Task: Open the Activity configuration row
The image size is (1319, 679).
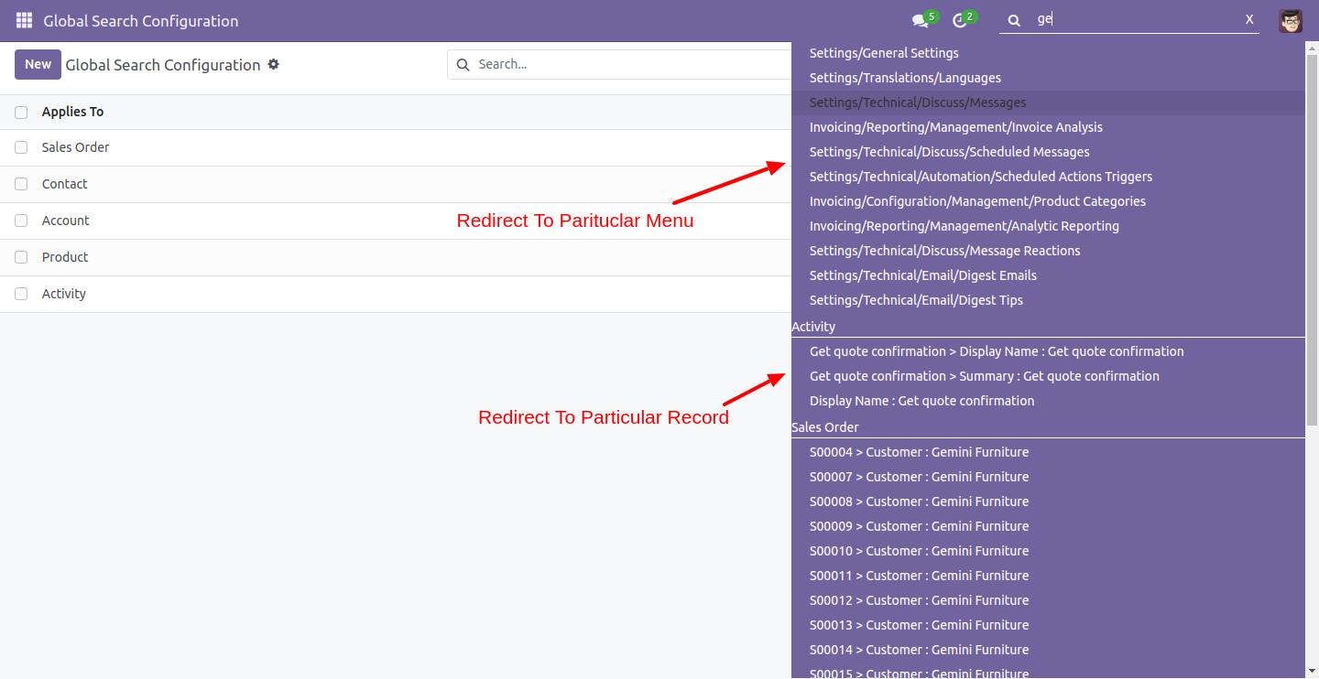Action: point(396,294)
